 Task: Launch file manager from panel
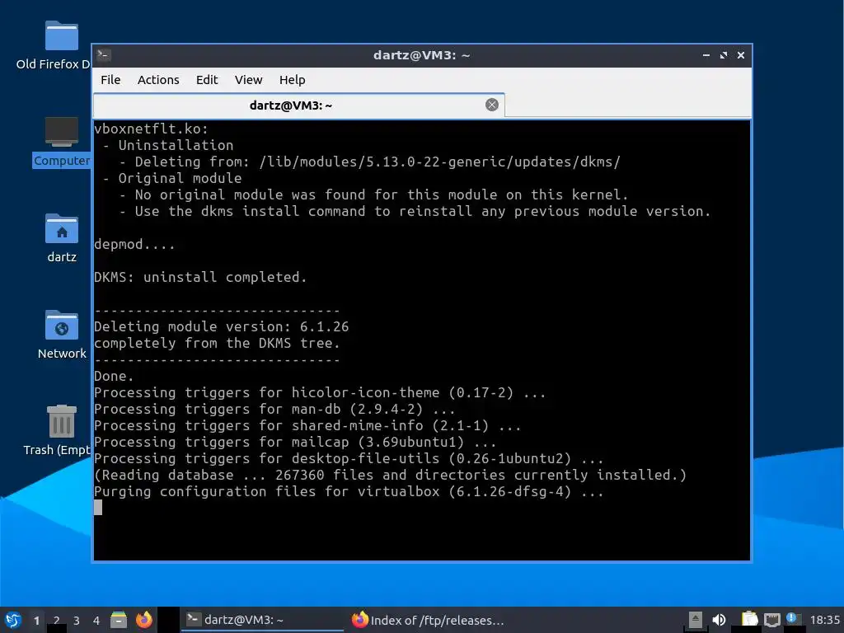(x=119, y=620)
